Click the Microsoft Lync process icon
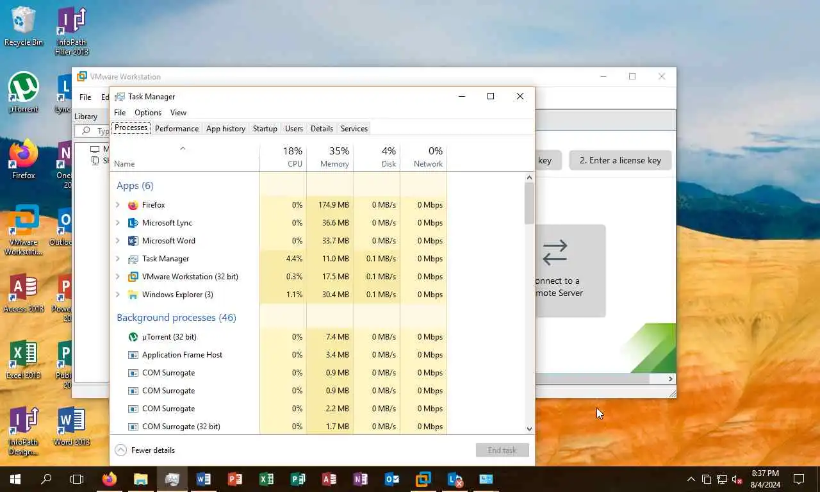This screenshot has height=492, width=820. (x=133, y=223)
